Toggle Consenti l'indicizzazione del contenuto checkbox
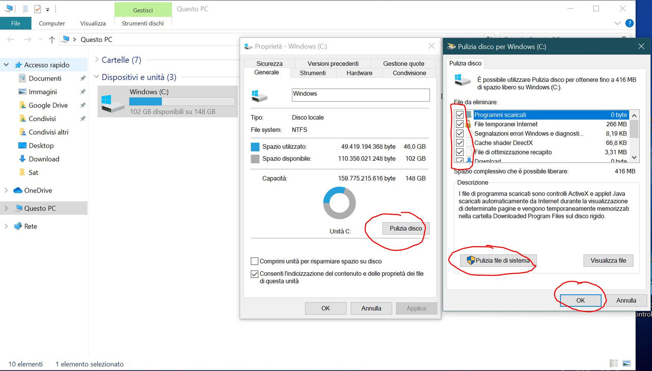Screen dimensions: 652x371 (x=255, y=274)
